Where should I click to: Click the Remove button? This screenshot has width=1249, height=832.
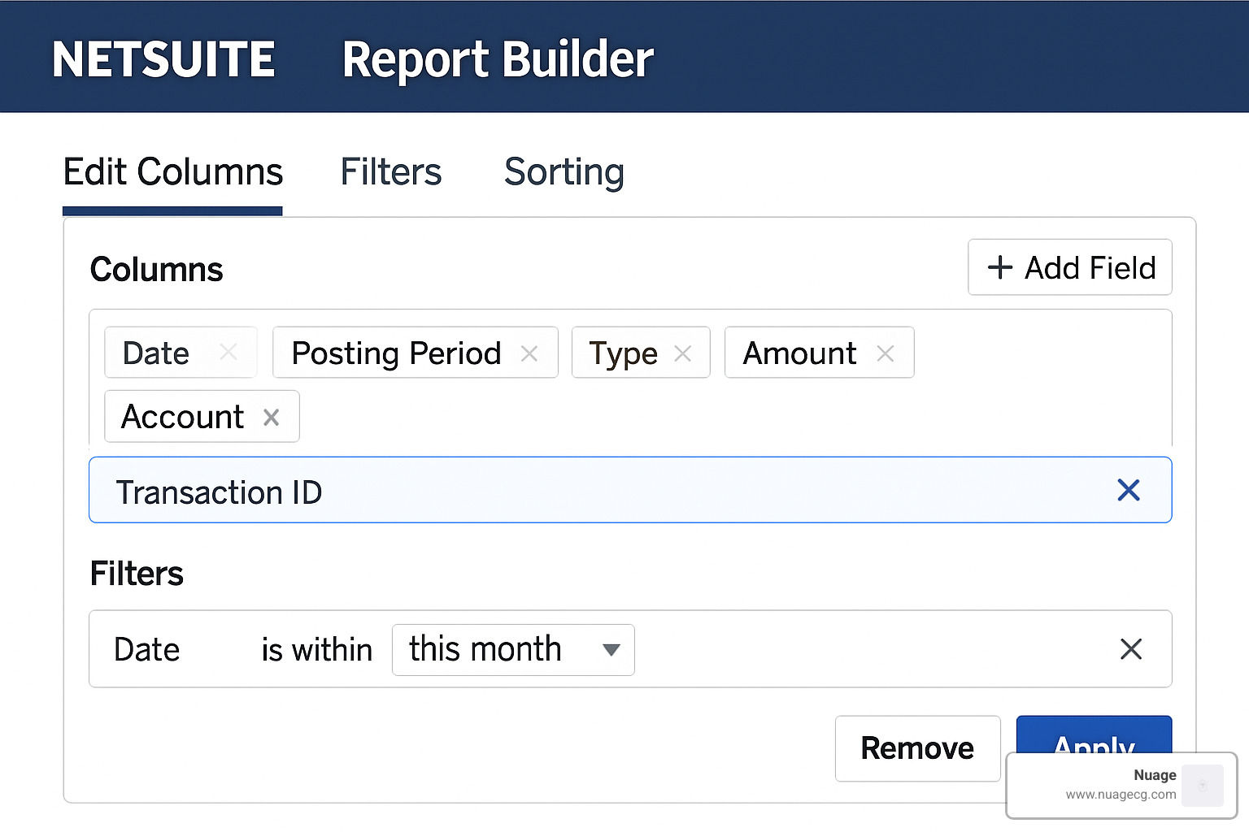coord(917,748)
